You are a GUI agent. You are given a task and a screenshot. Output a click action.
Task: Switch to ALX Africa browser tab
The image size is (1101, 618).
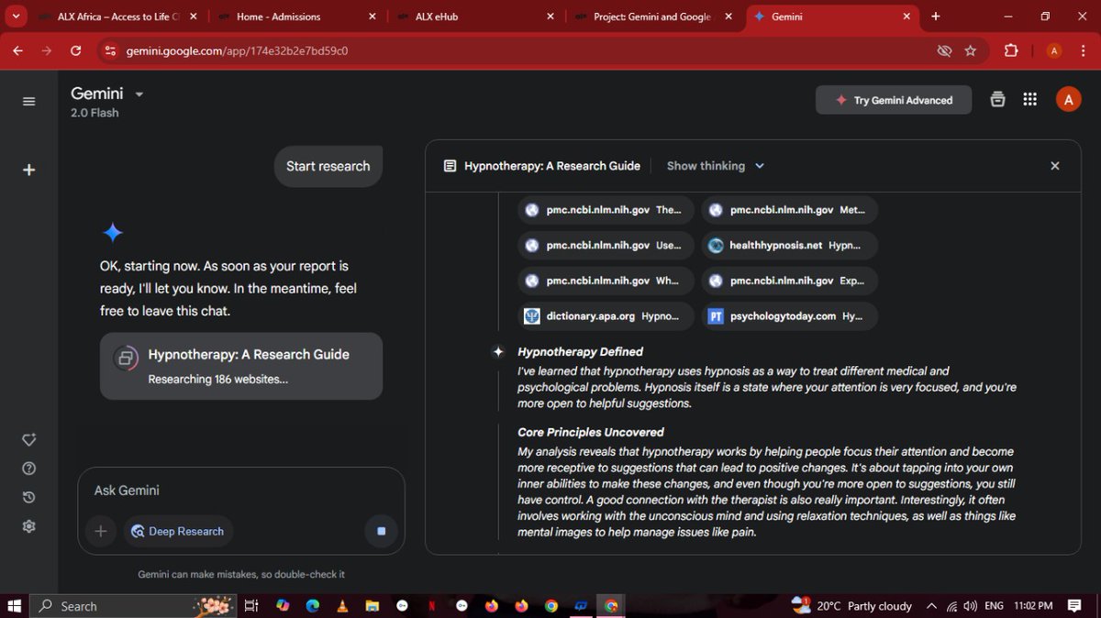(117, 17)
